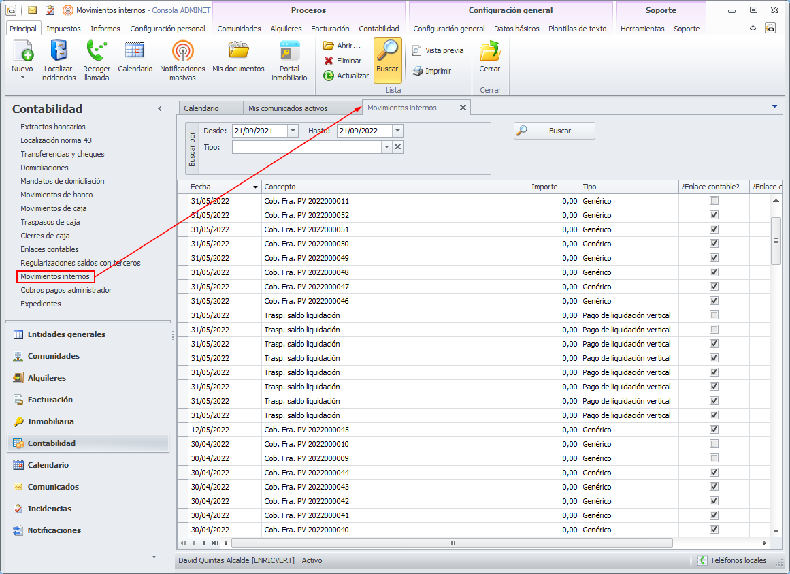Open Cobros pagos administrador link
790x574 pixels.
(x=66, y=290)
